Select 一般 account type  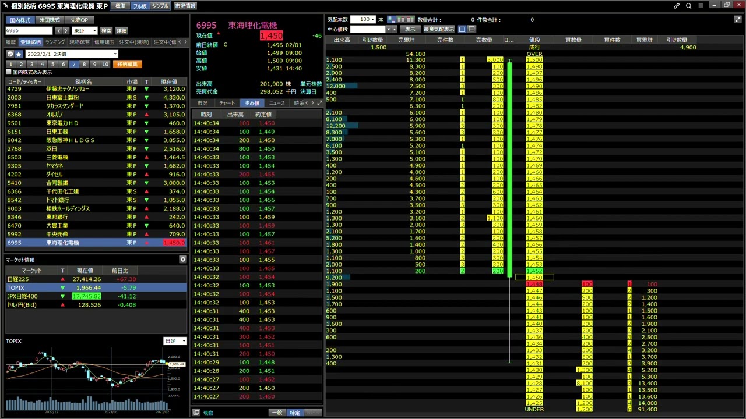[277, 413]
